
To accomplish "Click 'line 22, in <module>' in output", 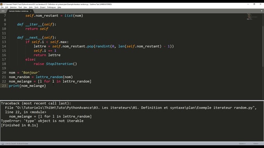I will 26,112.
